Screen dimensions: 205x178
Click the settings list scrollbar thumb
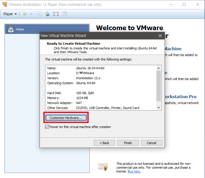click(159, 86)
